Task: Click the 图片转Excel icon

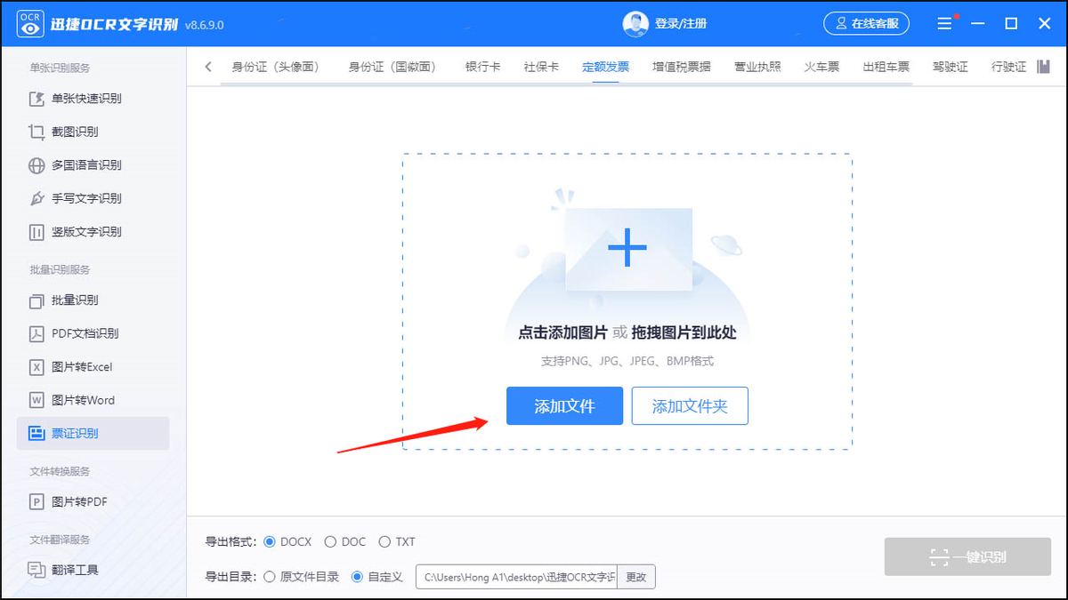Action: tap(36, 367)
